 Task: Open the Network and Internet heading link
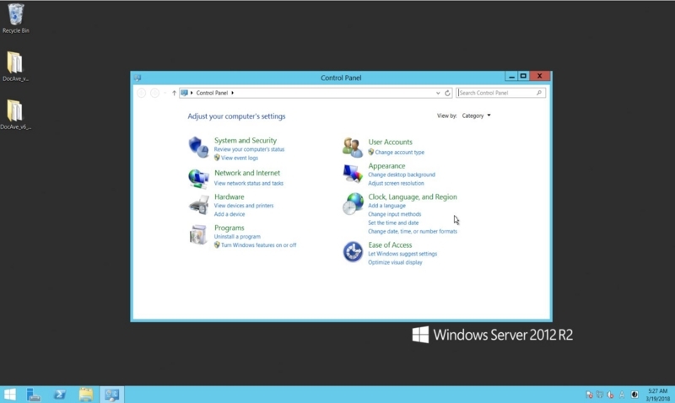point(247,173)
